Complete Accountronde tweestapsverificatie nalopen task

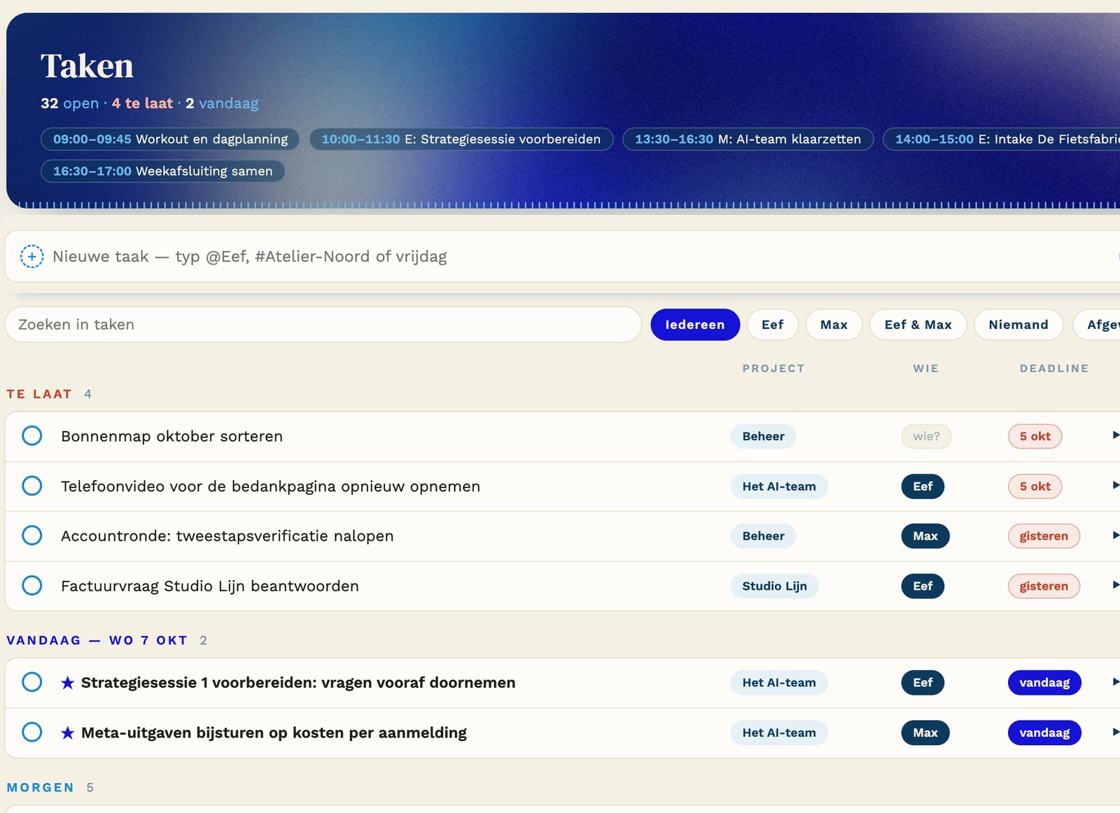[32, 536]
